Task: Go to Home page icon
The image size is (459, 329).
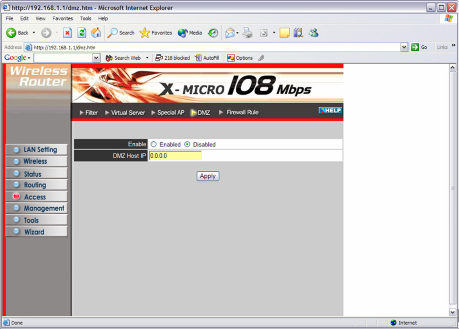Action: click(x=96, y=33)
